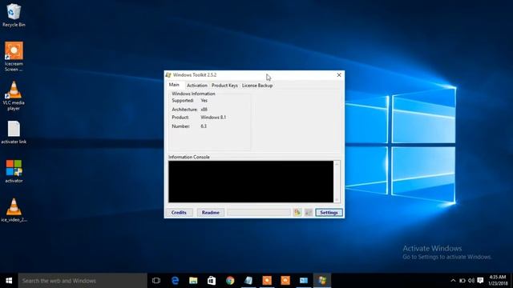Open the notepad-like app on taskbar
The image size is (513, 288).
coord(248,281)
